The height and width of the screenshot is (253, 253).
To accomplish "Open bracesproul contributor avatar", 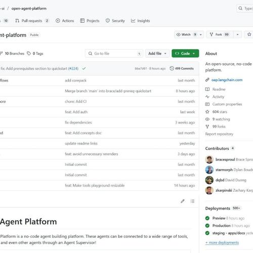I will [x=209, y=159].
